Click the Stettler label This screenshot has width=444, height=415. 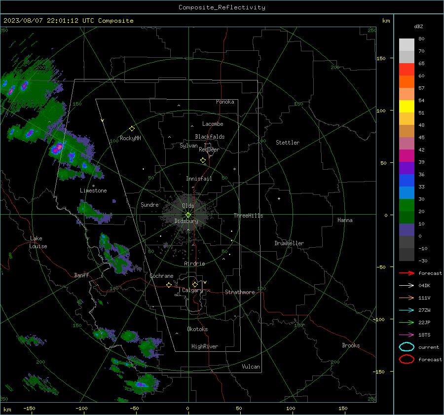pyautogui.click(x=288, y=143)
